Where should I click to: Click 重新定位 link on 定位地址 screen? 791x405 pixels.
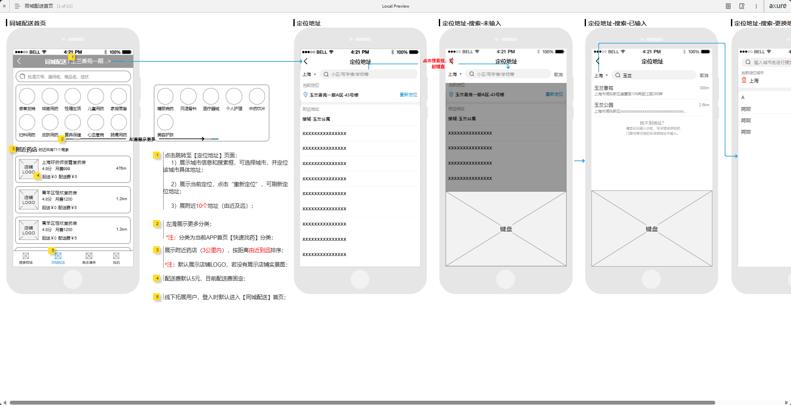tap(408, 94)
